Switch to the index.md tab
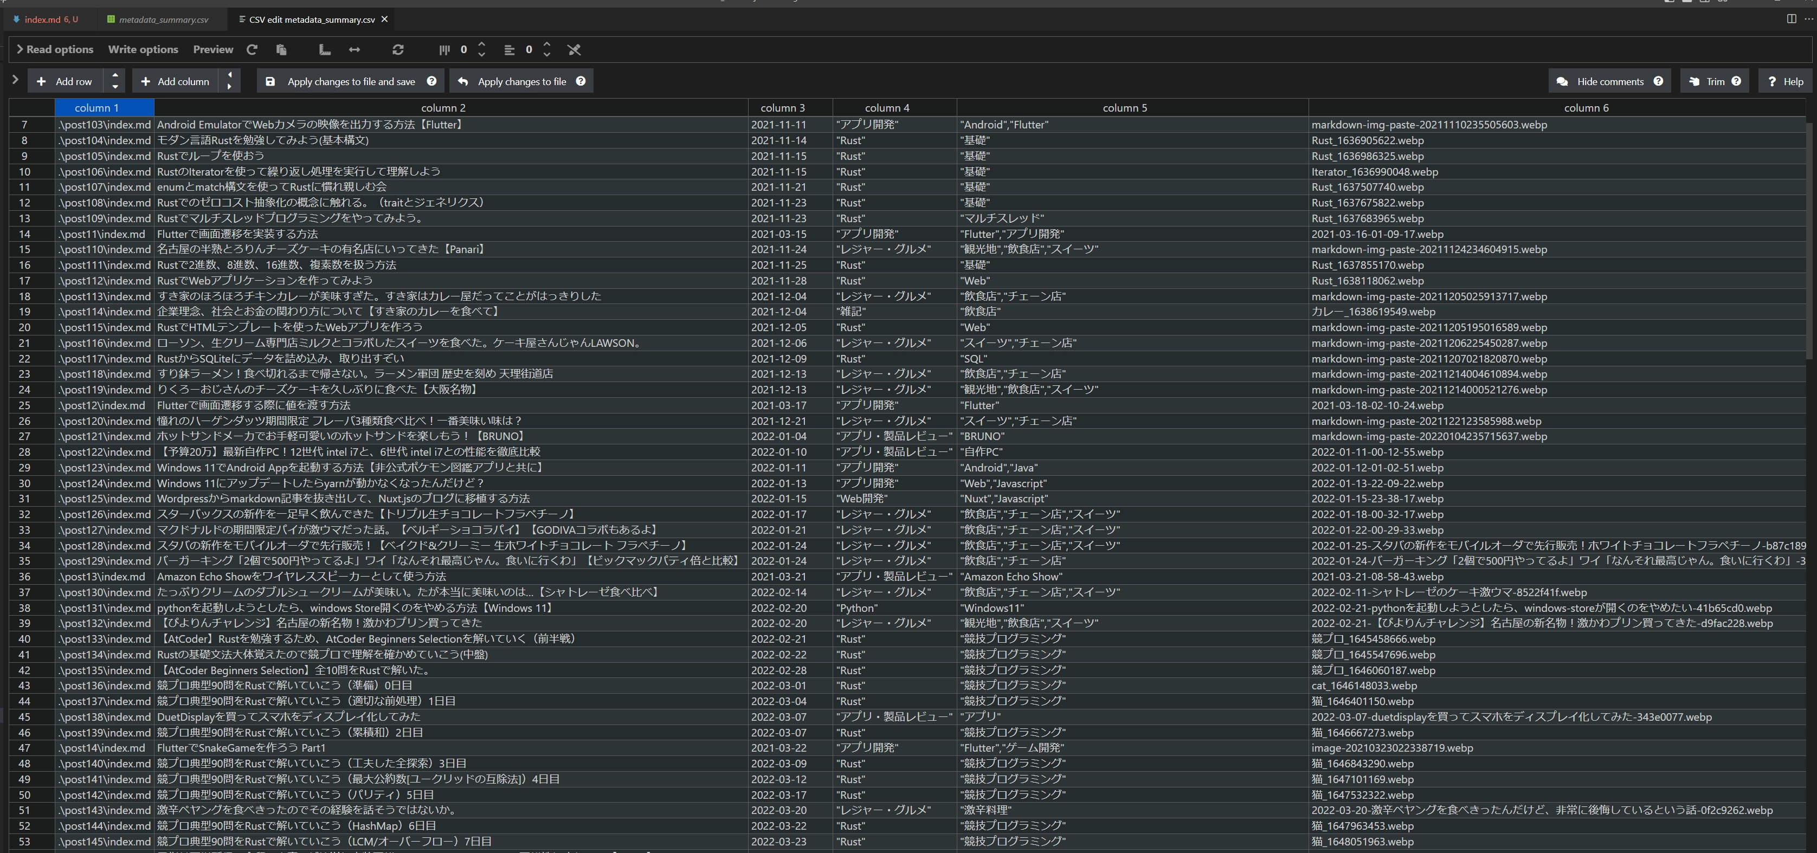Screen dimensions: 1817x853 click(45, 19)
